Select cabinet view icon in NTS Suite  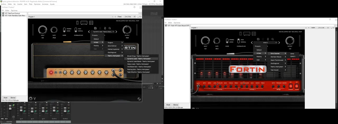click(254, 33)
